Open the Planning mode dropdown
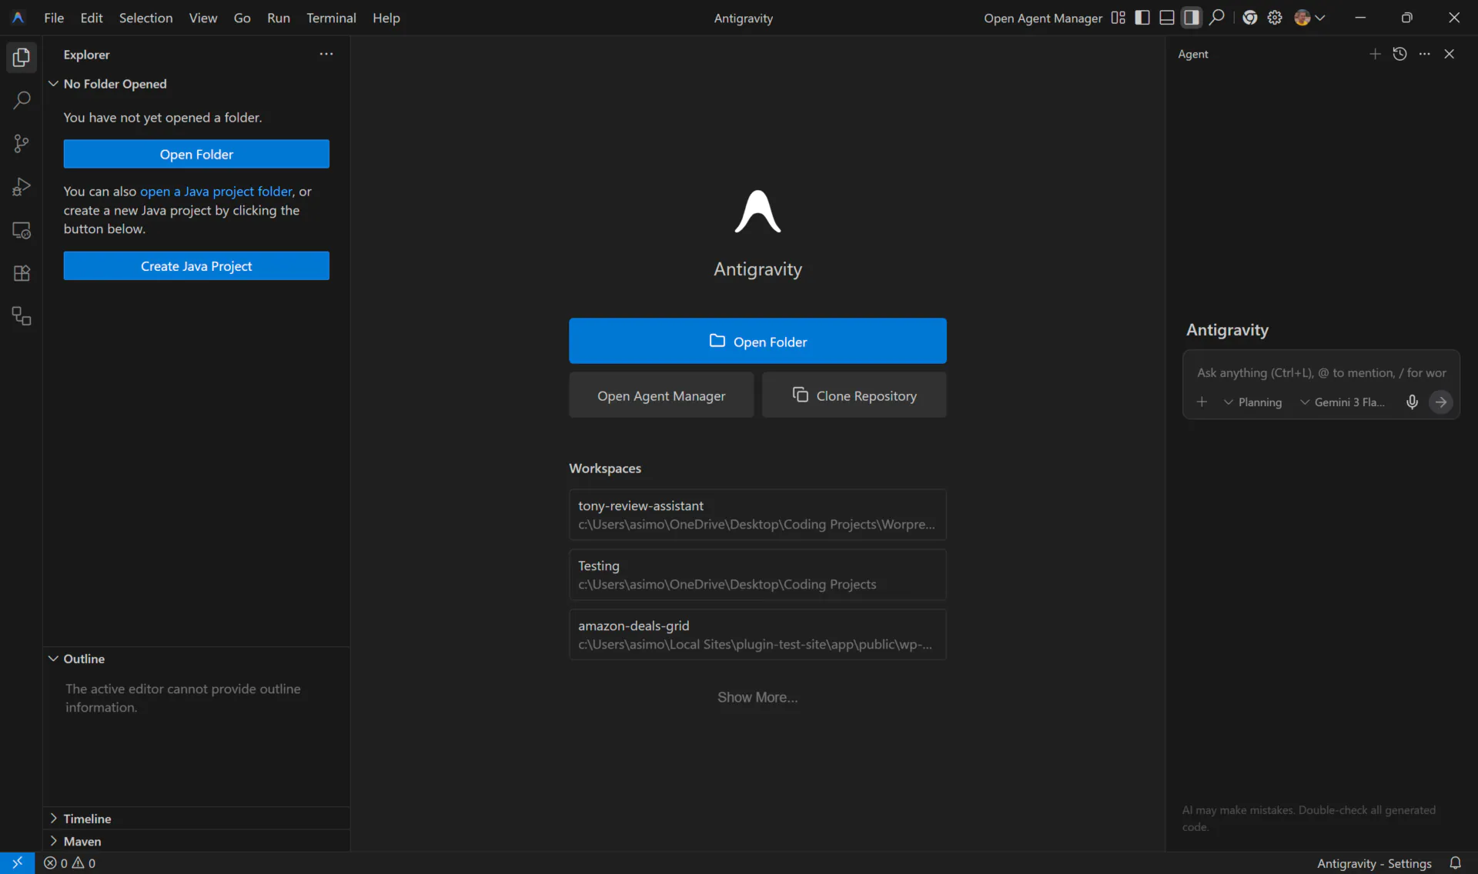1478x874 pixels. (1253, 402)
